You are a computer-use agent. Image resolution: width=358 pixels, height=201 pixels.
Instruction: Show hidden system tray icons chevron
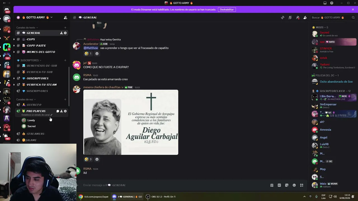305,197
